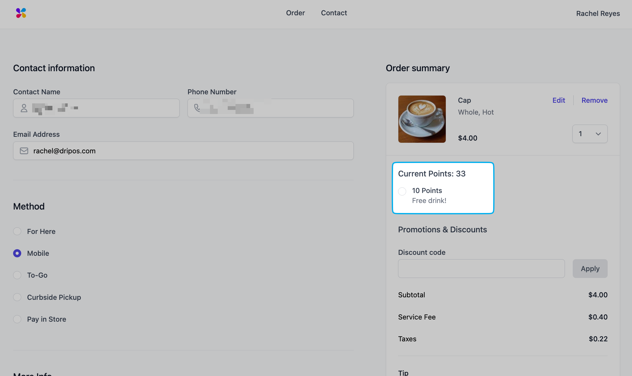
Task: Click the person icon in Contact Name
Action: (x=24, y=108)
